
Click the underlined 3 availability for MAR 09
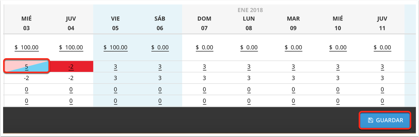coord(293,67)
